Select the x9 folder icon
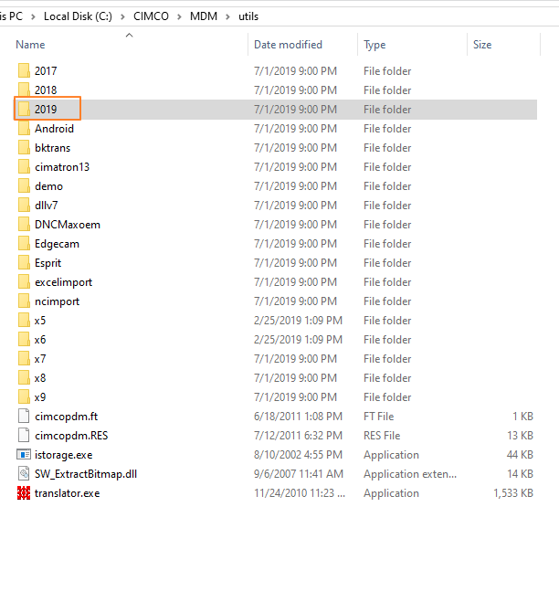Screen dimensions: 559x602 (x=24, y=397)
